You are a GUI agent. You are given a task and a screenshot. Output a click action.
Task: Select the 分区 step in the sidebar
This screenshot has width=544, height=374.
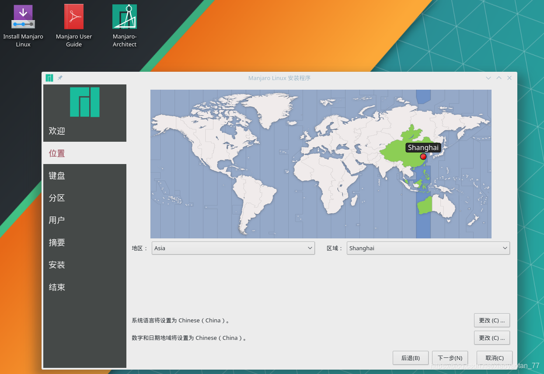[85, 198]
